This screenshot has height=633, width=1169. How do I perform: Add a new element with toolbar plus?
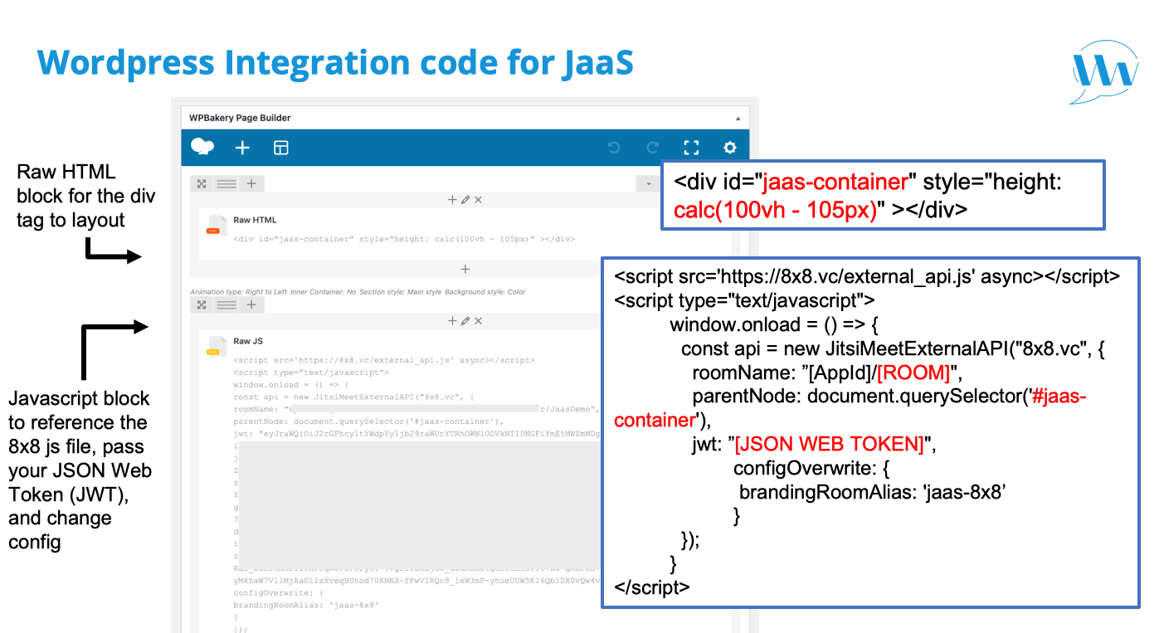(242, 148)
